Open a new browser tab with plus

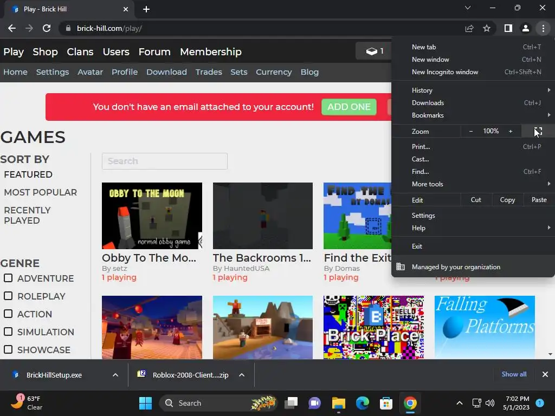(x=146, y=9)
